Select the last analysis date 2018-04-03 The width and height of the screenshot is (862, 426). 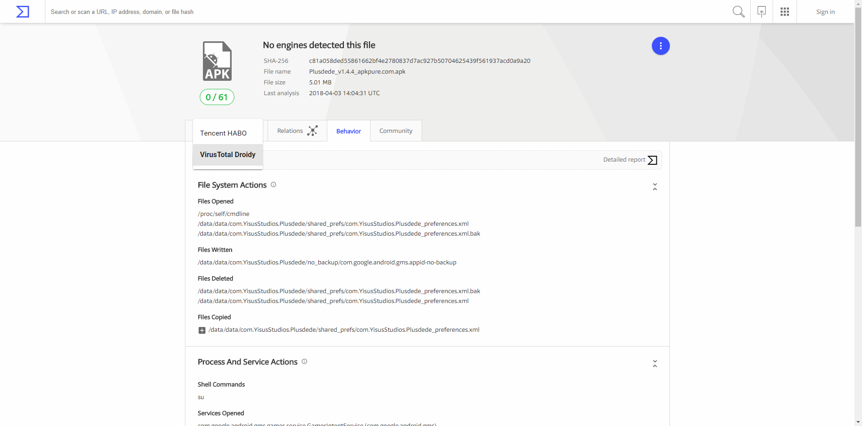(x=344, y=93)
